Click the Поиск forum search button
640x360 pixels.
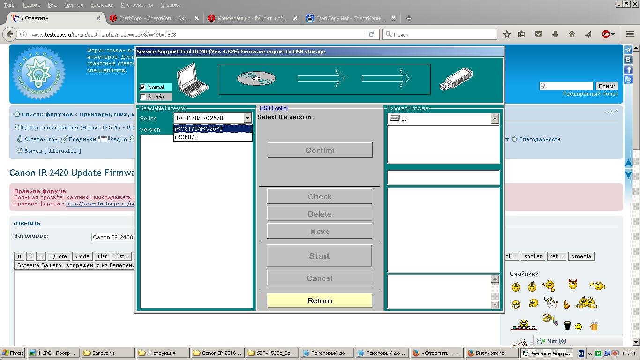pos(606,86)
